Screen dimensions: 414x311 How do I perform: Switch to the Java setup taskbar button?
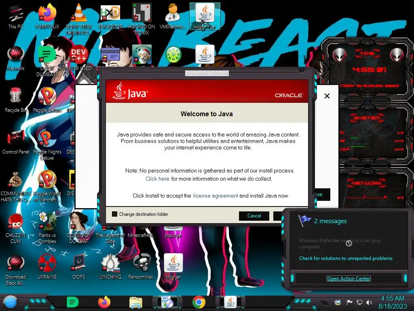[230, 302]
